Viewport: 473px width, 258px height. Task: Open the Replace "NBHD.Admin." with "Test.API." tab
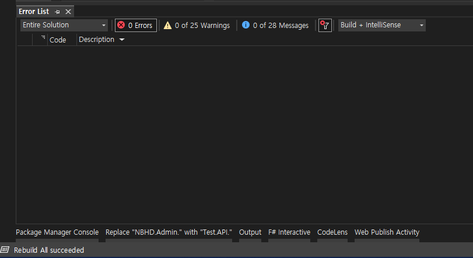tap(169, 232)
